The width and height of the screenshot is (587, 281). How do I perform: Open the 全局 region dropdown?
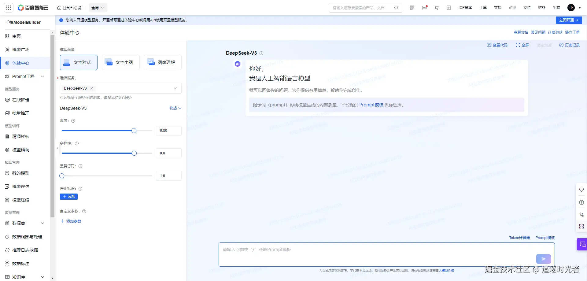pos(98,8)
